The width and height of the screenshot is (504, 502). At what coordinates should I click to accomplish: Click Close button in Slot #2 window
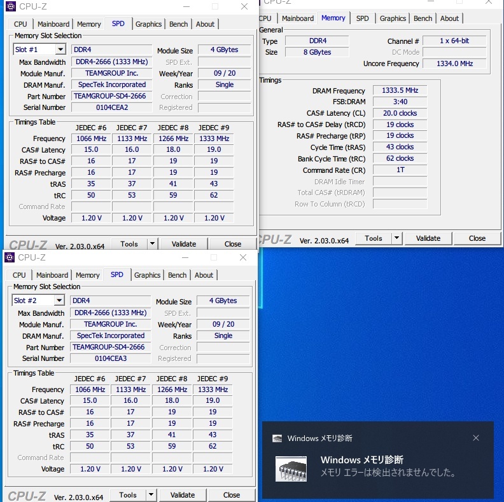click(232, 494)
